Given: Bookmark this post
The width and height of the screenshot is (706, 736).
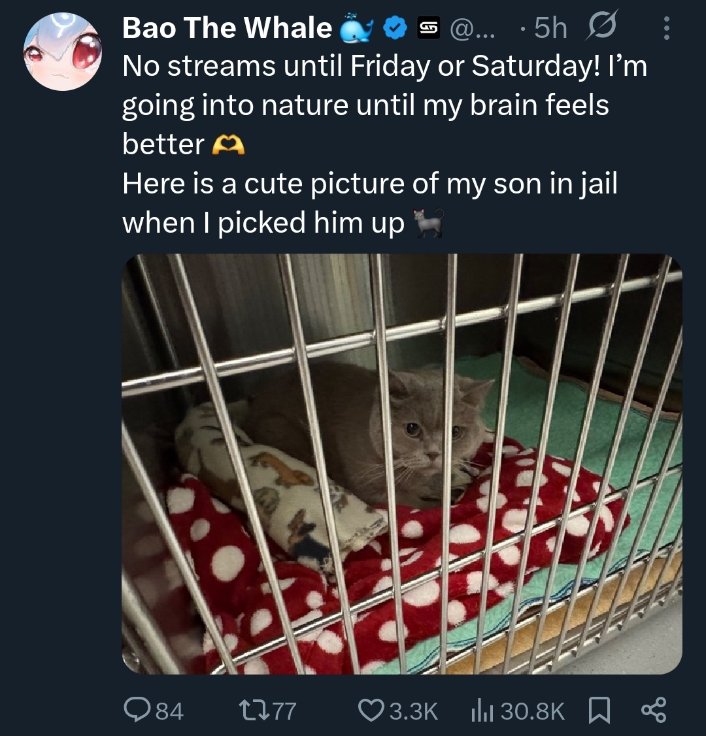Looking at the screenshot, I should pos(599,710).
